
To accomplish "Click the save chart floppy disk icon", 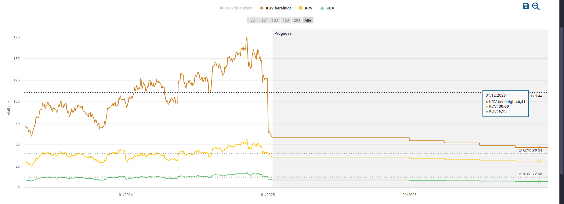I will point(526,6).
